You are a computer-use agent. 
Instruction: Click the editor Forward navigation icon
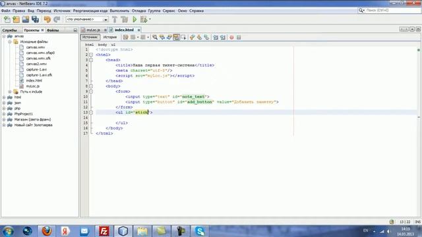(x=143, y=38)
